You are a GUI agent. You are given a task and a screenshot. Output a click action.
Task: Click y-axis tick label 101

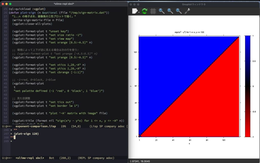pos(136,52)
